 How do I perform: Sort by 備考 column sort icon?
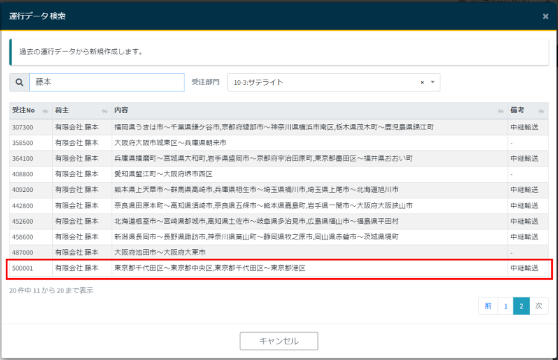541,110
